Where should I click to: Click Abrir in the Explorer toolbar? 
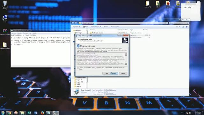point(86,27)
